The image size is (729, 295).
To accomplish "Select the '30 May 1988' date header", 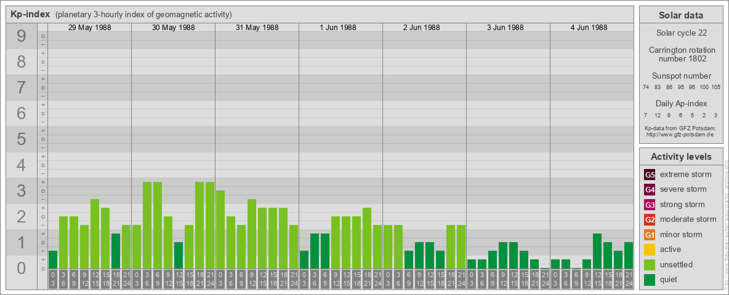I will click(174, 28).
